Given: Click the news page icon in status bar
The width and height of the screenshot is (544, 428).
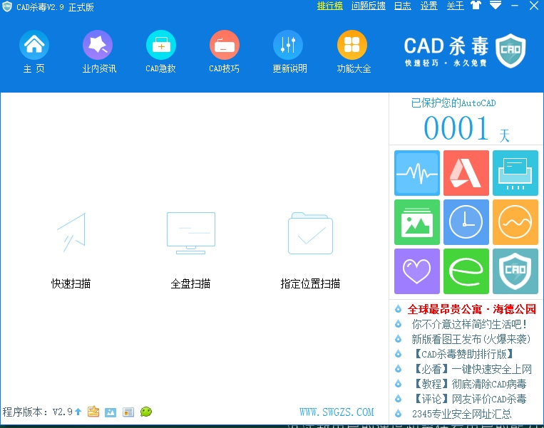Looking at the screenshot, I should (x=128, y=412).
